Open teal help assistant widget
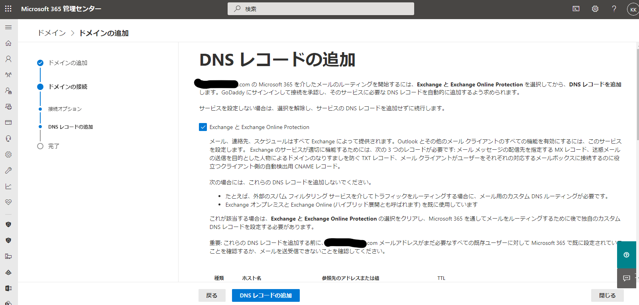639x305 pixels. pyautogui.click(x=627, y=255)
